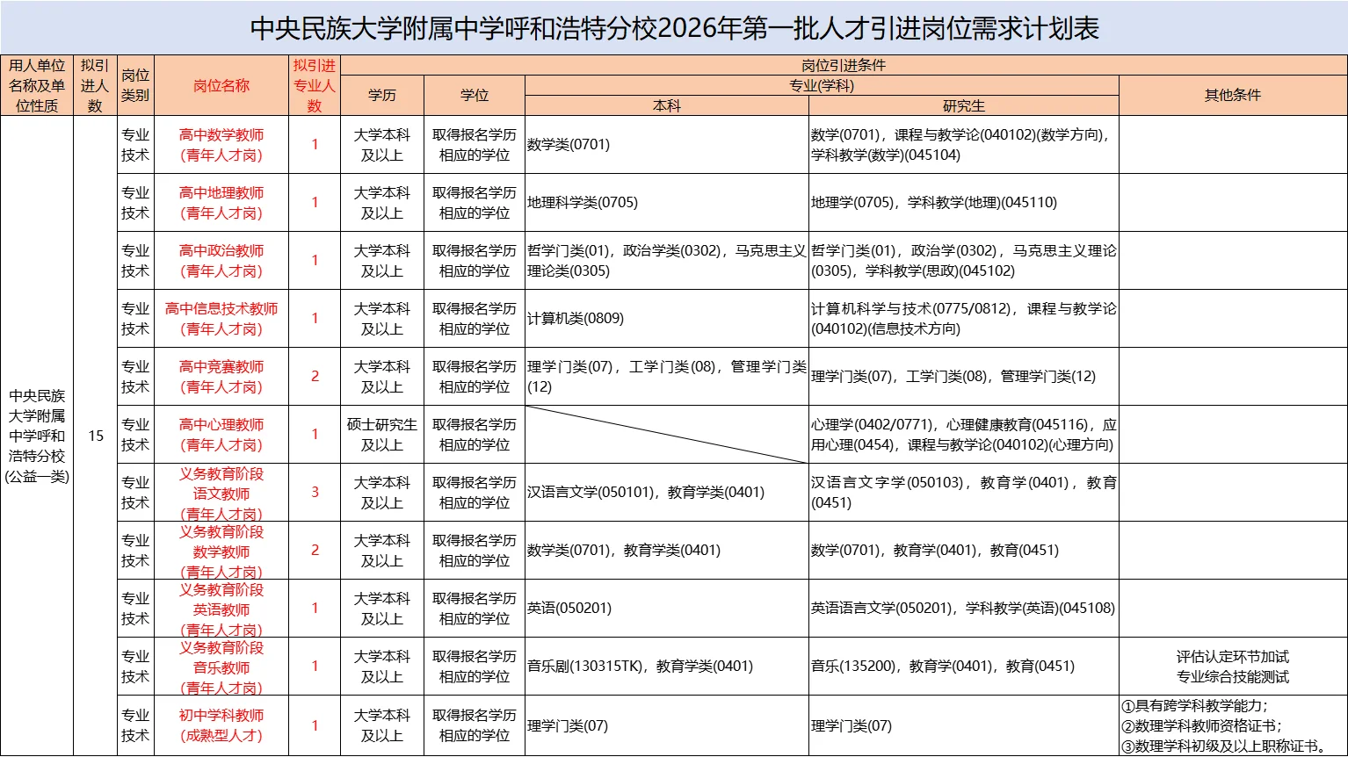Select the header cell '用人单位名称及单位性质'
Viewport: 1348px width, 757px height.
tap(37, 85)
